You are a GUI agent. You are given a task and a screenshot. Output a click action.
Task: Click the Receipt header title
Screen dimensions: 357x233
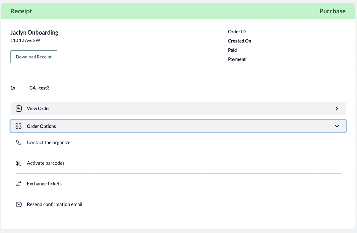coord(21,11)
